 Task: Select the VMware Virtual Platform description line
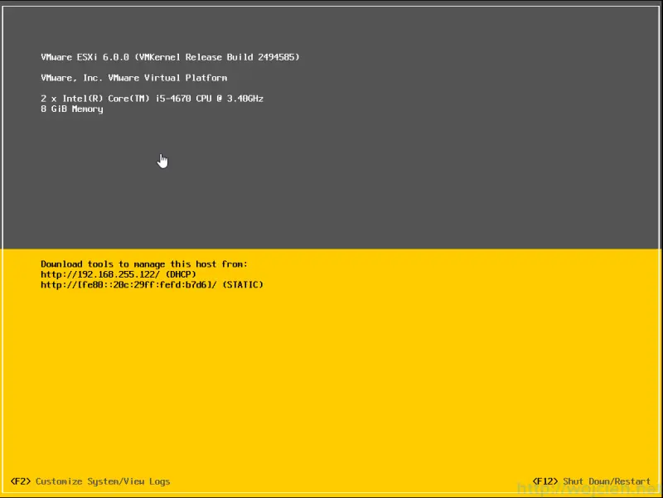133,77
